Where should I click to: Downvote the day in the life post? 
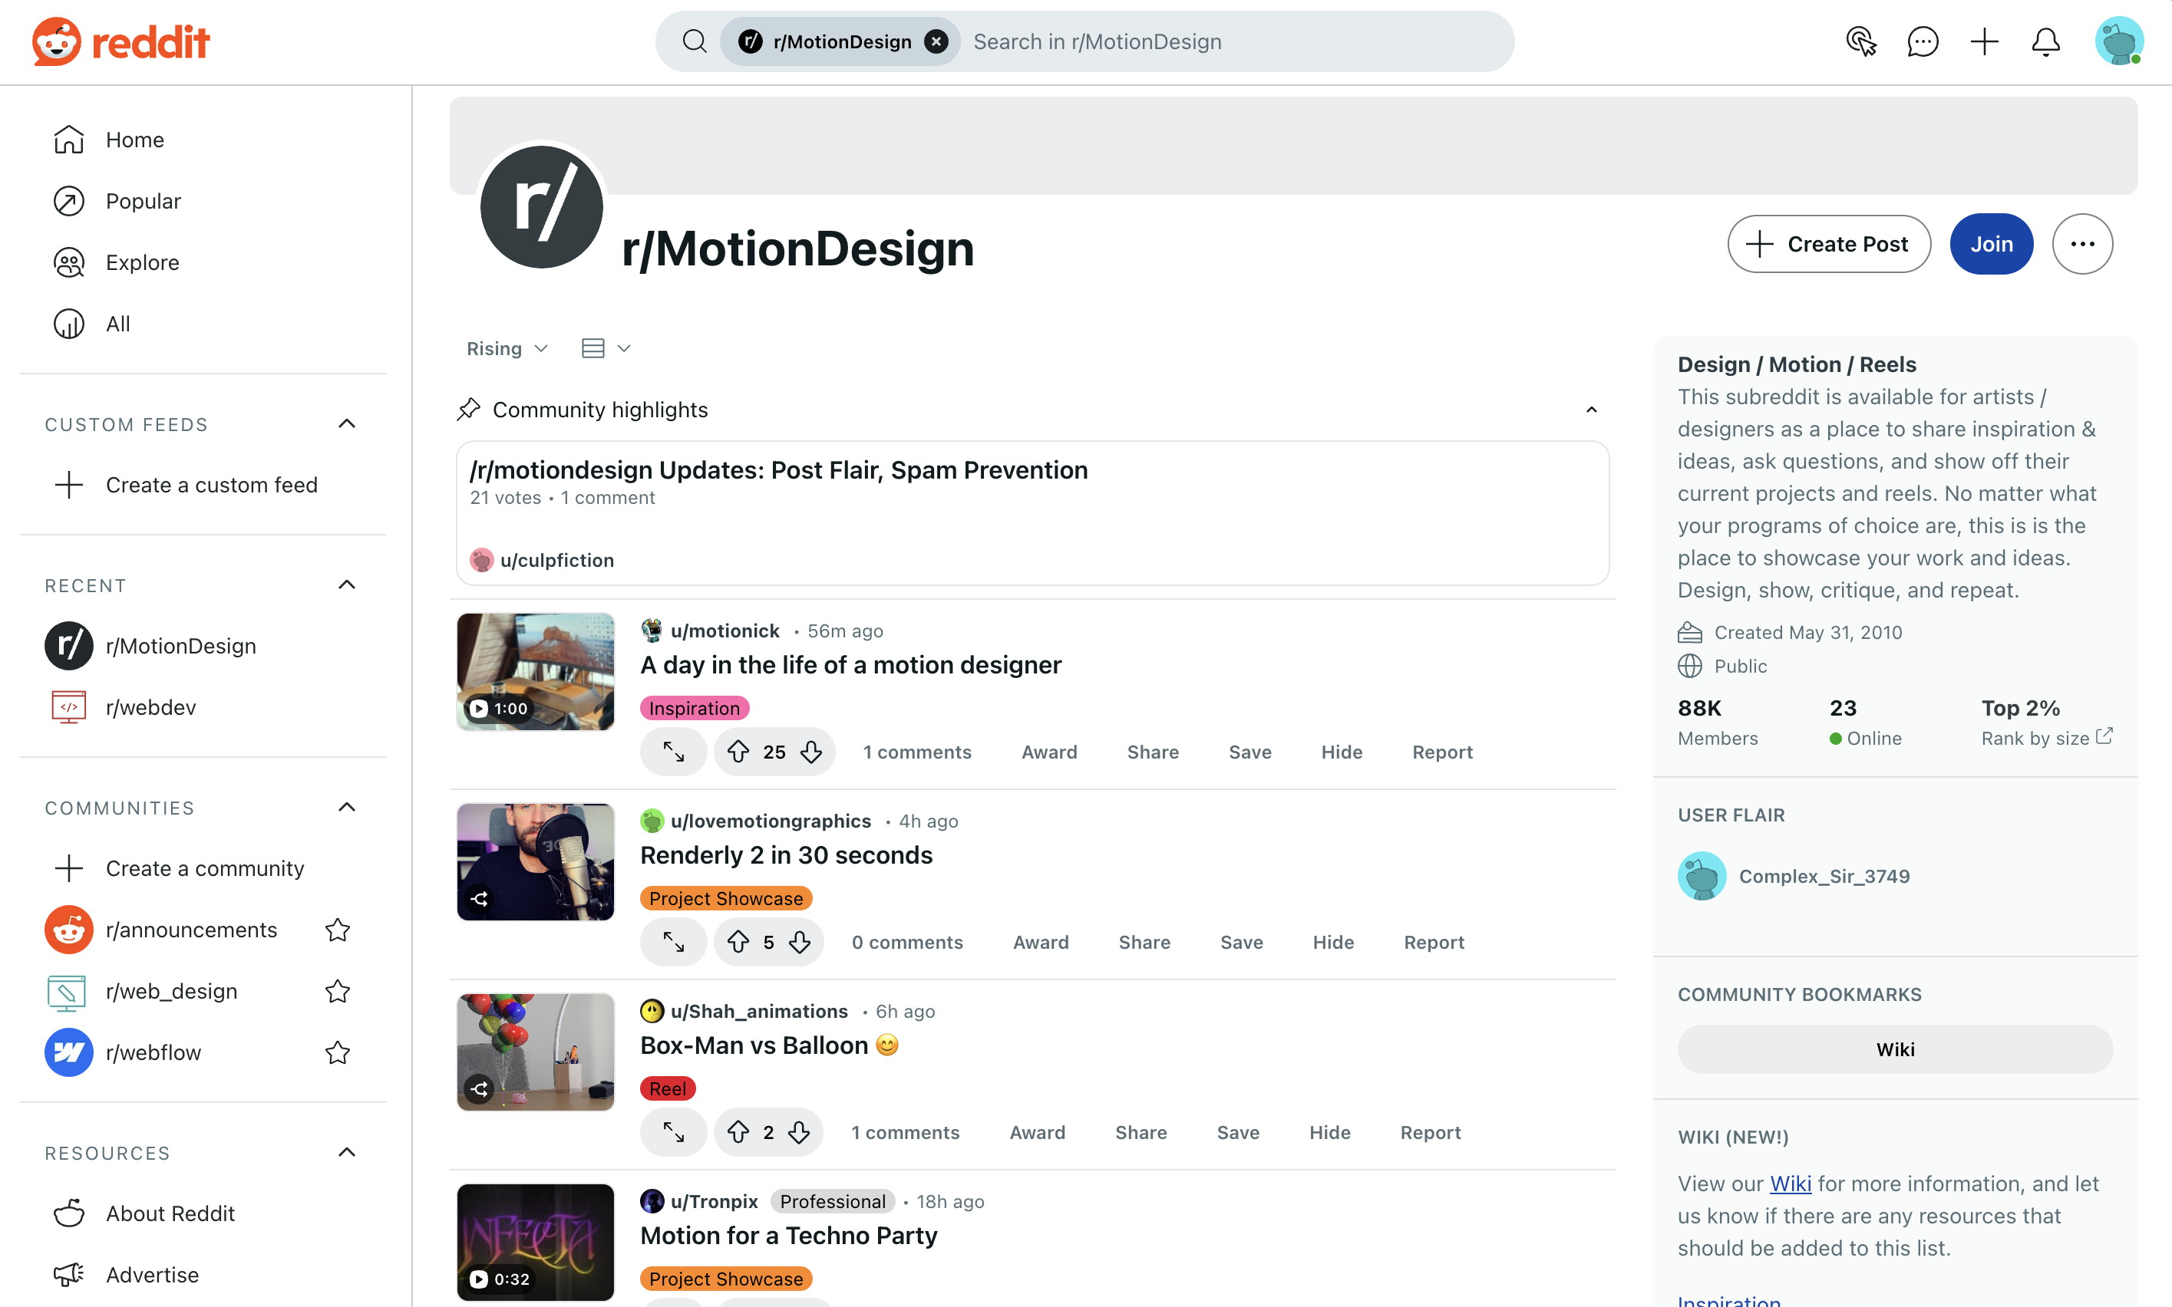pyautogui.click(x=810, y=751)
